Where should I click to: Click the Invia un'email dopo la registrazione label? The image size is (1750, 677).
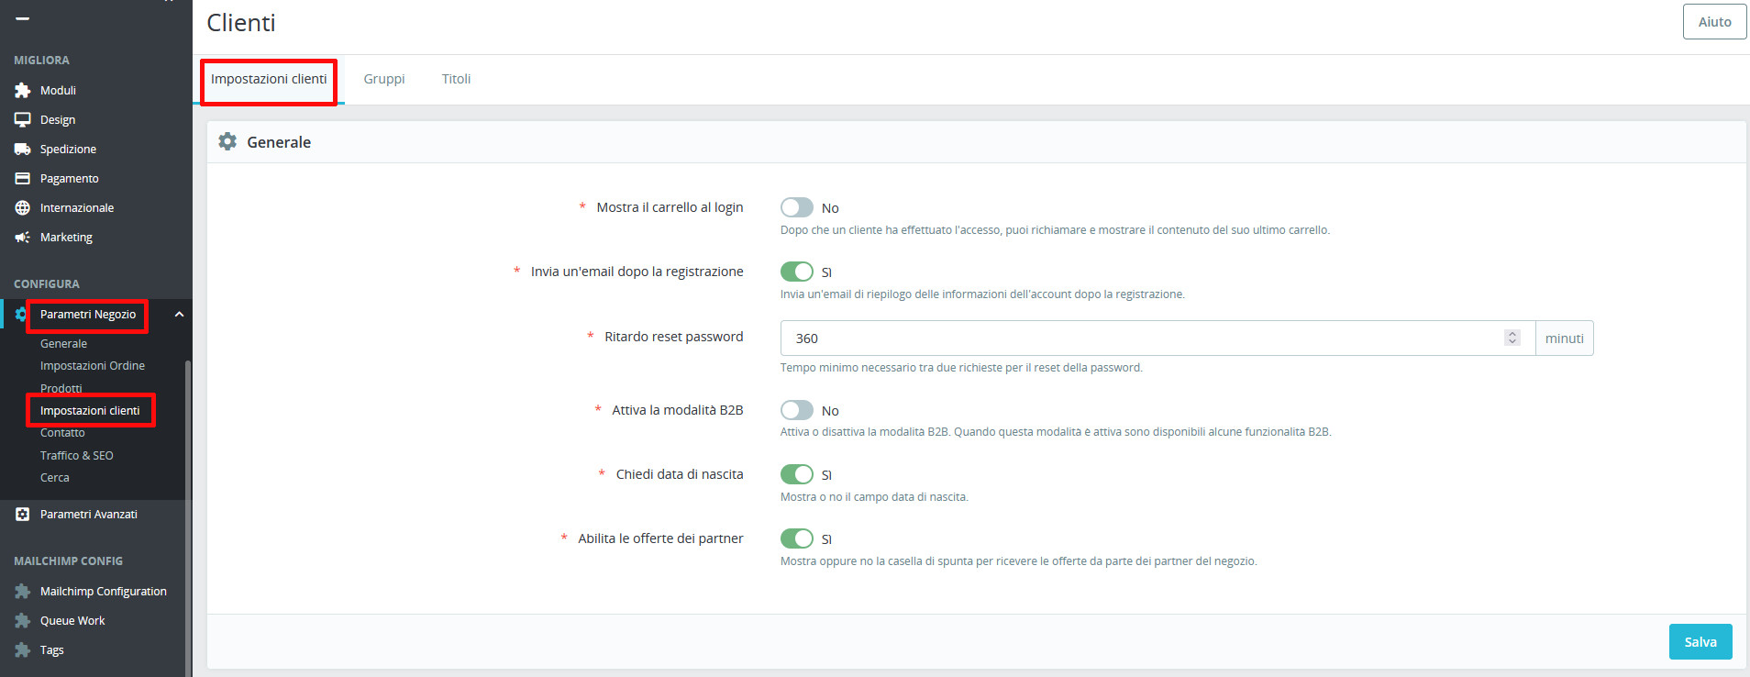point(637,272)
